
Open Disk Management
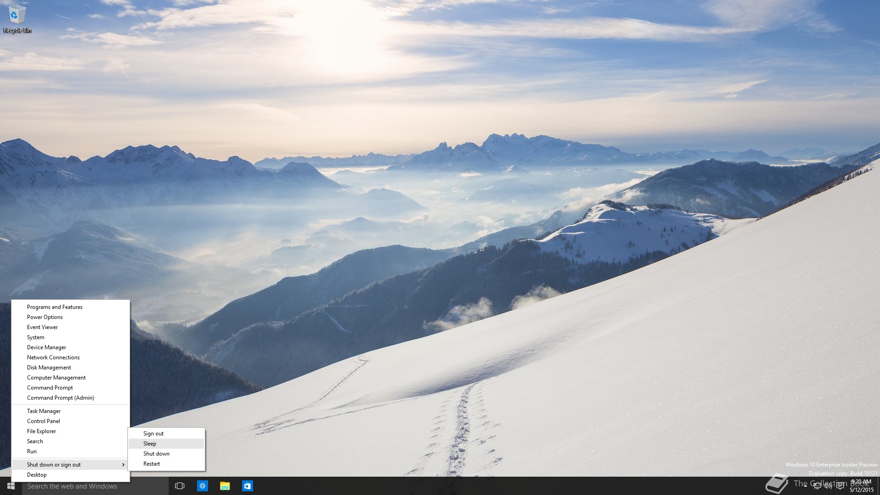(x=71, y=368)
